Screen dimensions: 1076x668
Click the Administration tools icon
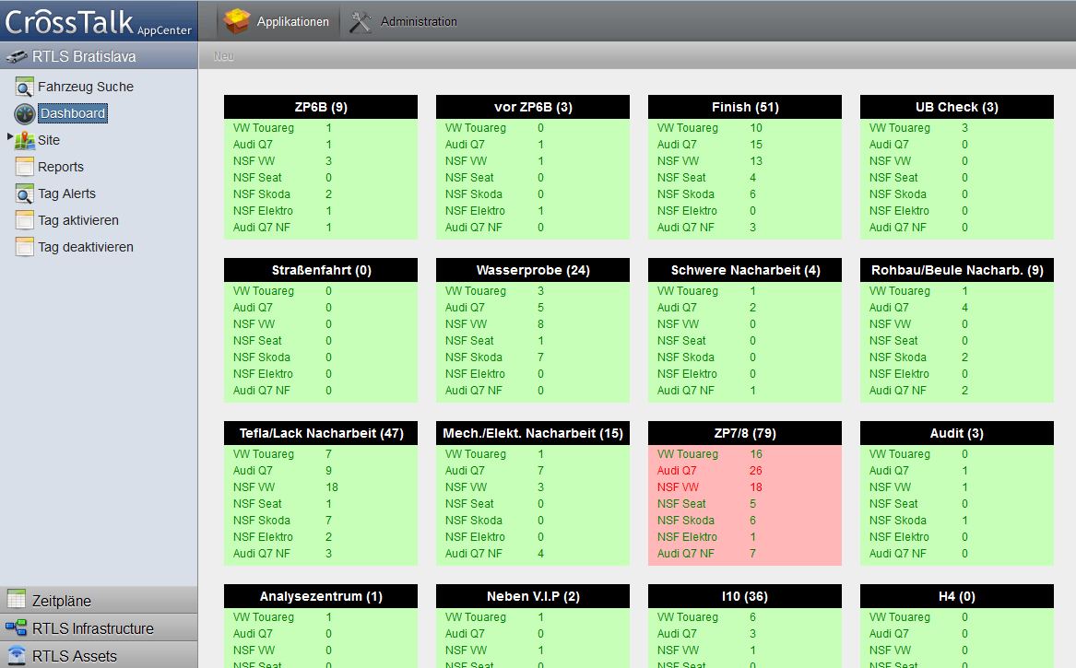click(361, 22)
